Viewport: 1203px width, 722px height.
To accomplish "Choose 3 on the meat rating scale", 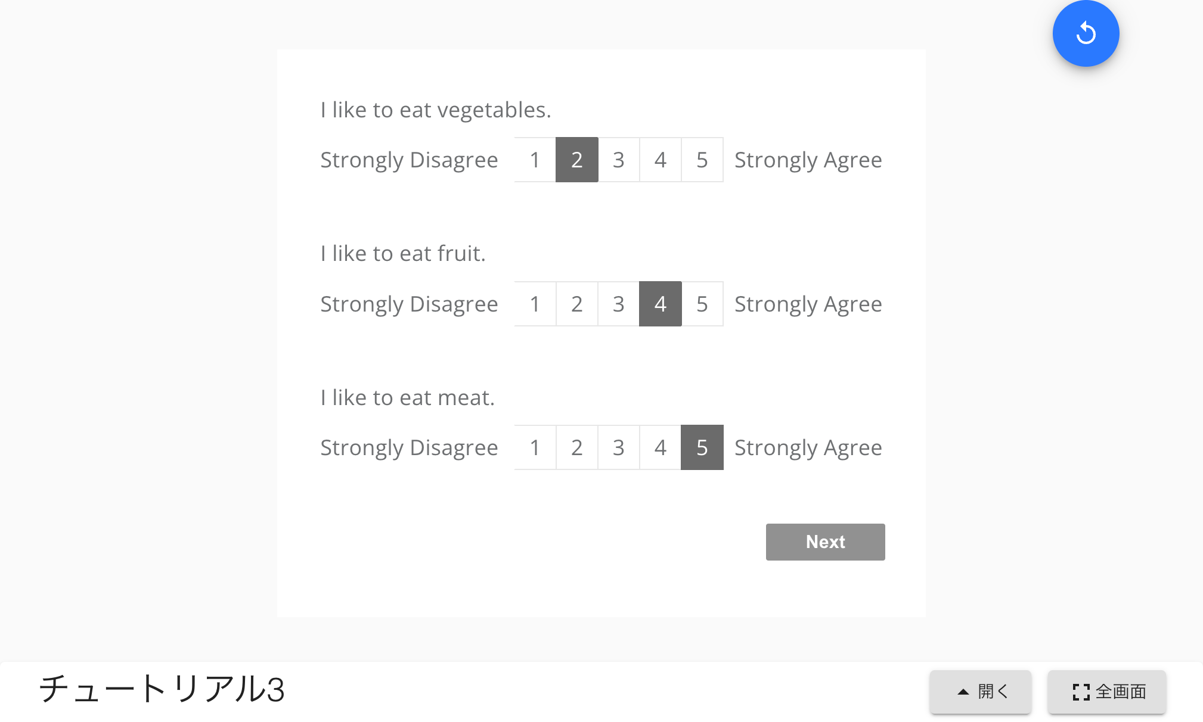I will click(x=619, y=447).
